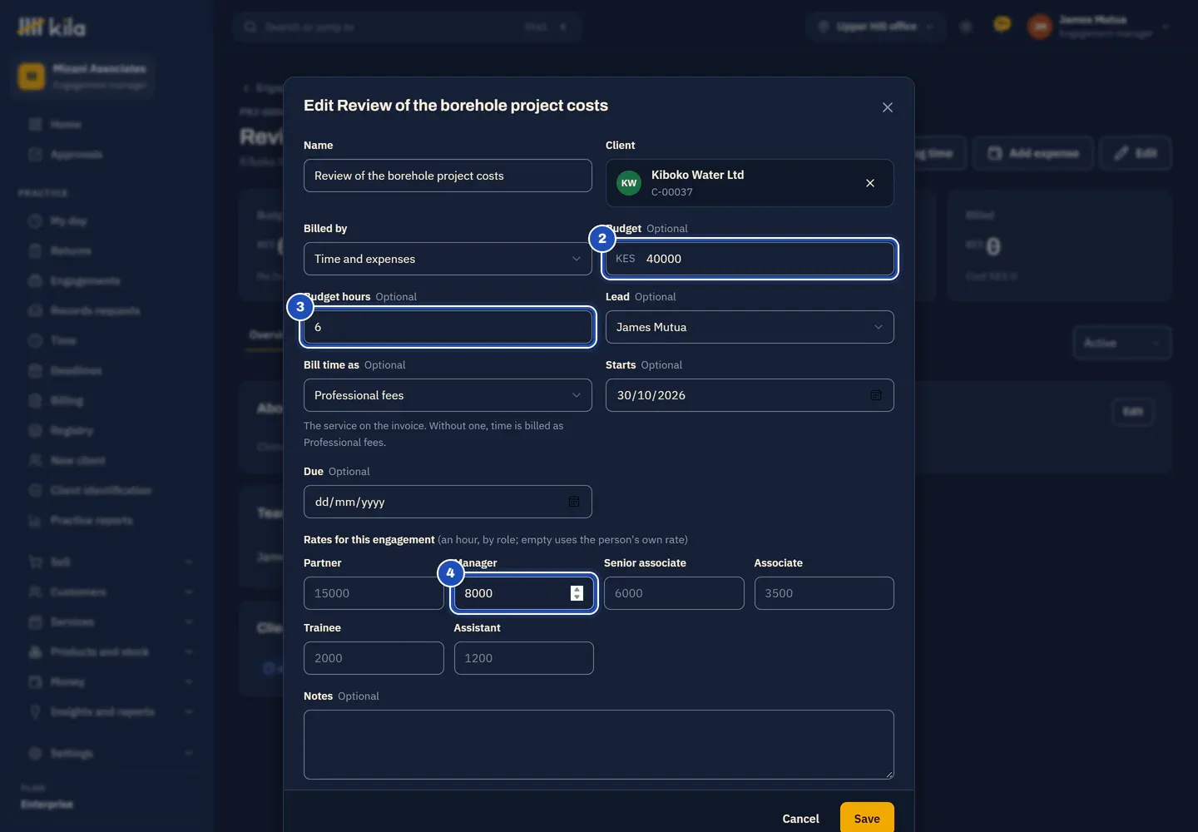Open the Due date calendar picker icon

click(x=574, y=502)
